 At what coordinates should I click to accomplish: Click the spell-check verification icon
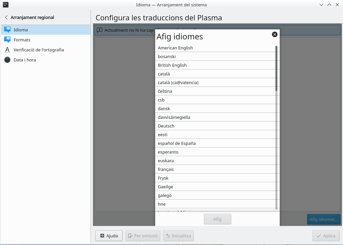click(x=7, y=50)
